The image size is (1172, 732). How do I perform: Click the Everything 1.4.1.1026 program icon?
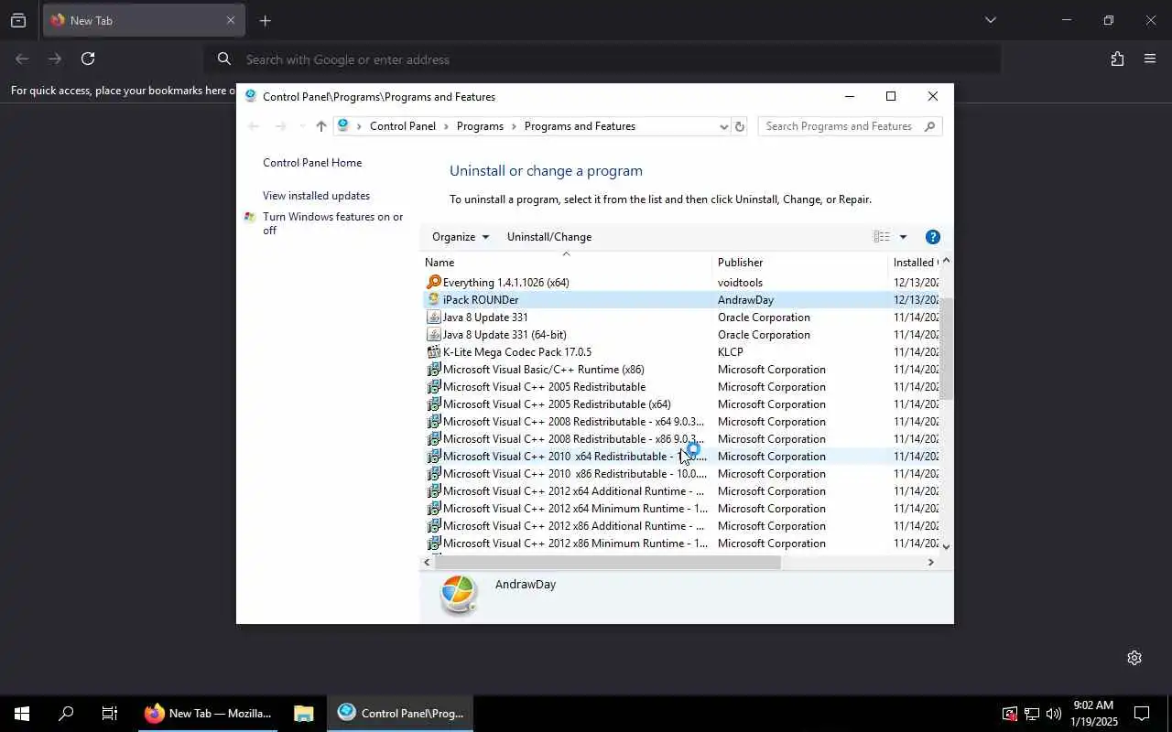tap(434, 283)
